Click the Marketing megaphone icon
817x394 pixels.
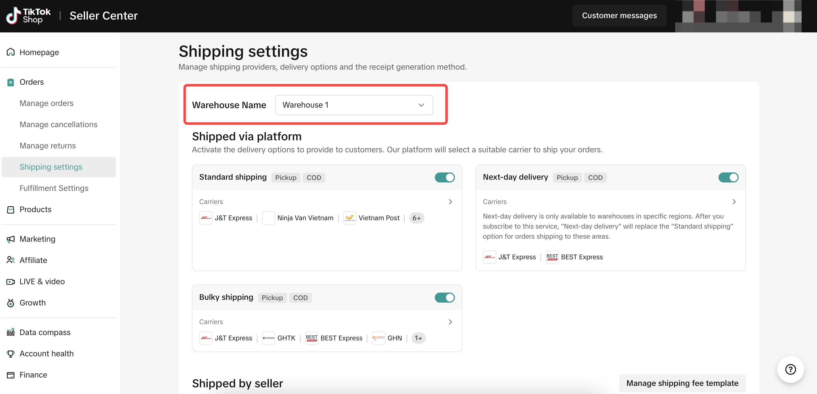click(10, 239)
